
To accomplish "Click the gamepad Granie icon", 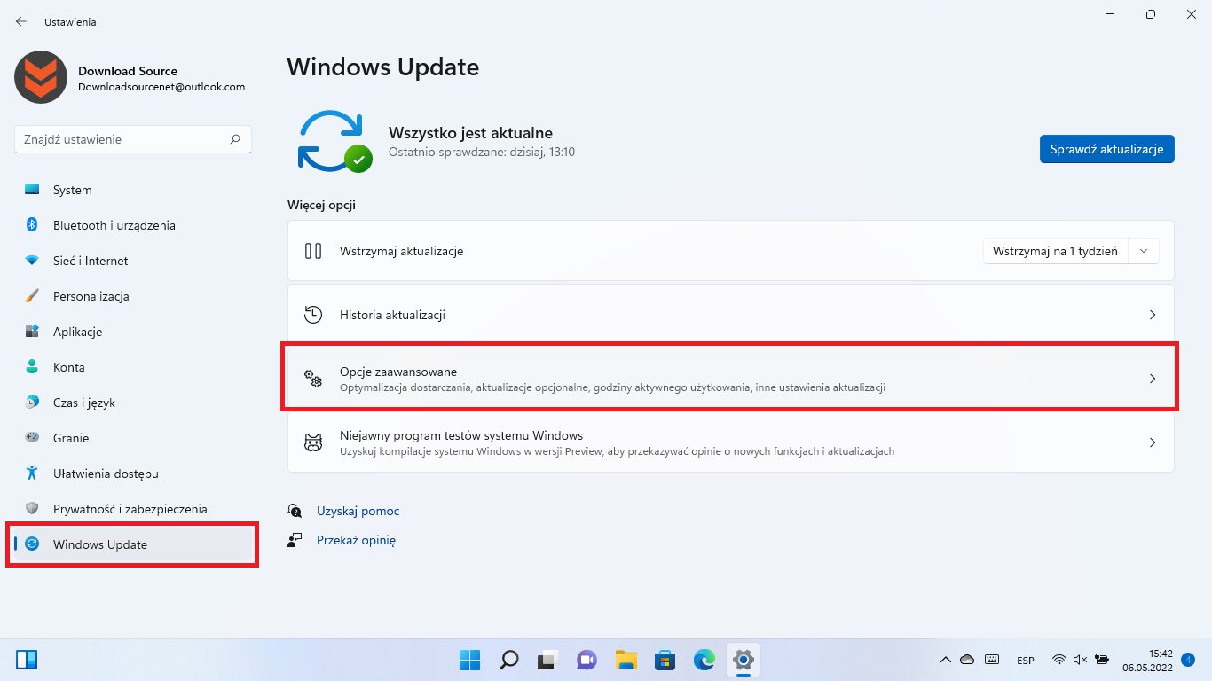I will (32, 438).
